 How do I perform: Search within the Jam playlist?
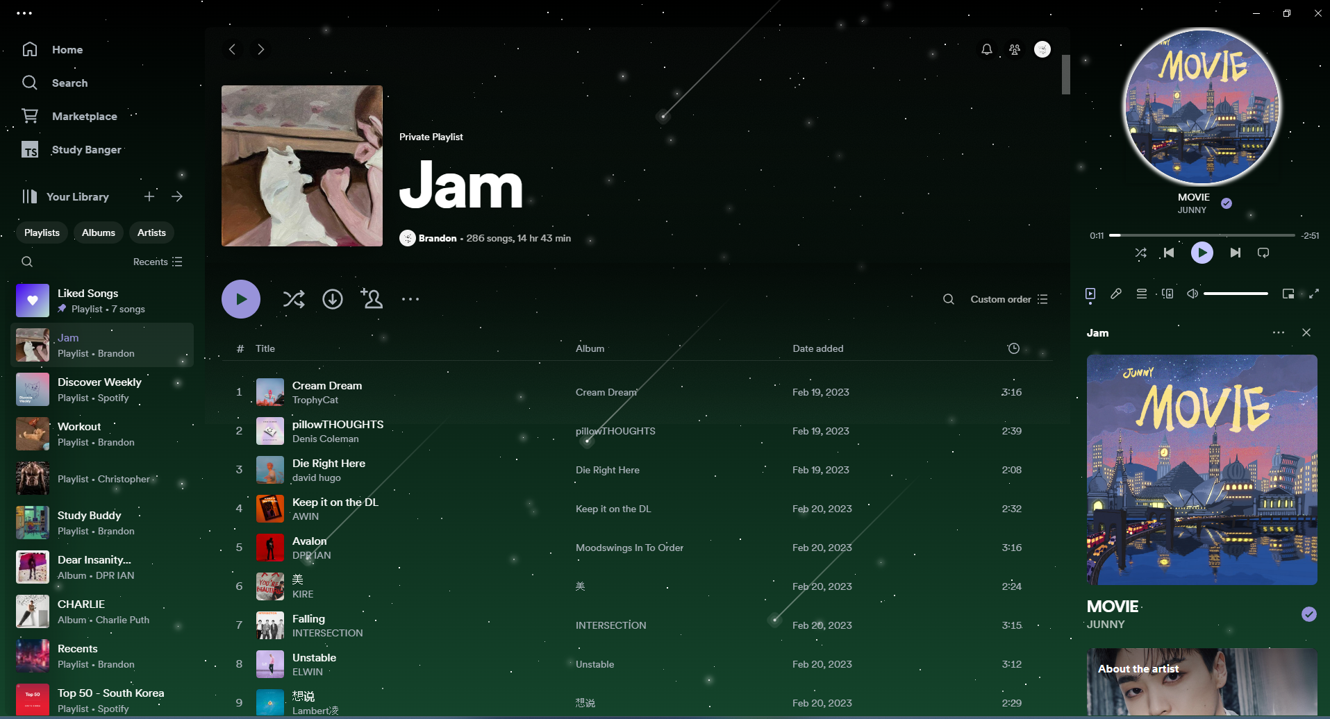point(948,299)
